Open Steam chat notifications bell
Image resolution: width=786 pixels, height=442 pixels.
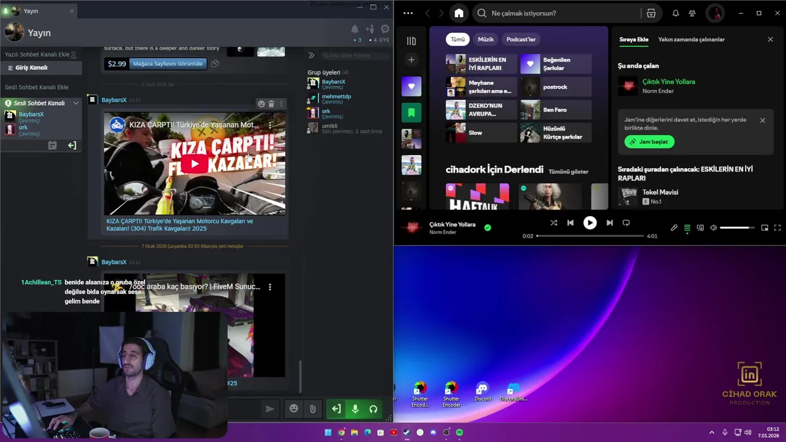pos(354,29)
